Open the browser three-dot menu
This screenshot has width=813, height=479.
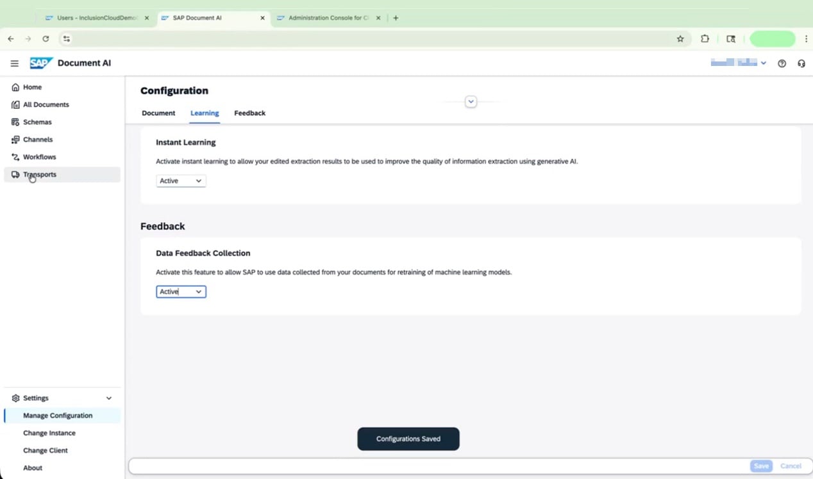click(x=806, y=38)
